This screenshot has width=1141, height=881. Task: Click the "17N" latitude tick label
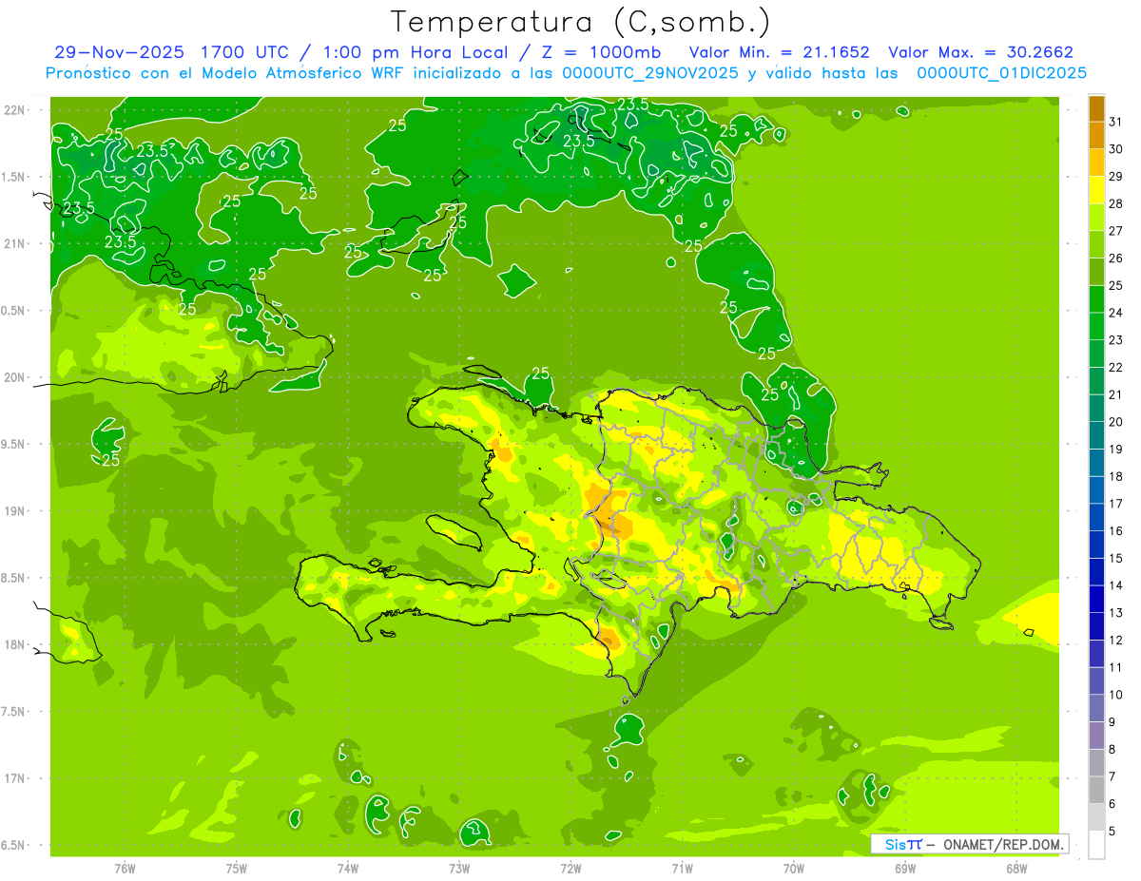coord(15,778)
